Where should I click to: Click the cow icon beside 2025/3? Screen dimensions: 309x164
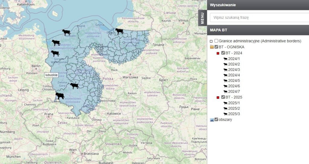pos(225,114)
